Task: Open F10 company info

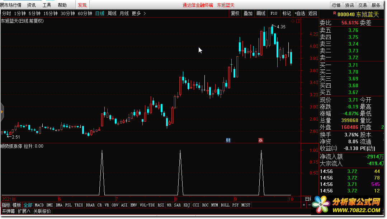Action: pyautogui.click(x=274, y=13)
